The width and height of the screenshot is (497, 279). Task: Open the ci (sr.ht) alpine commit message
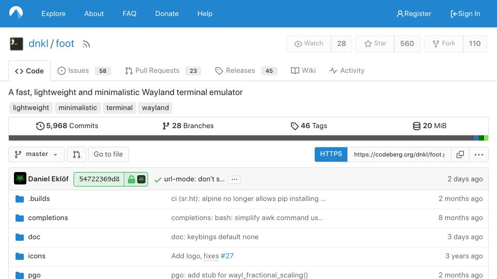(248, 198)
